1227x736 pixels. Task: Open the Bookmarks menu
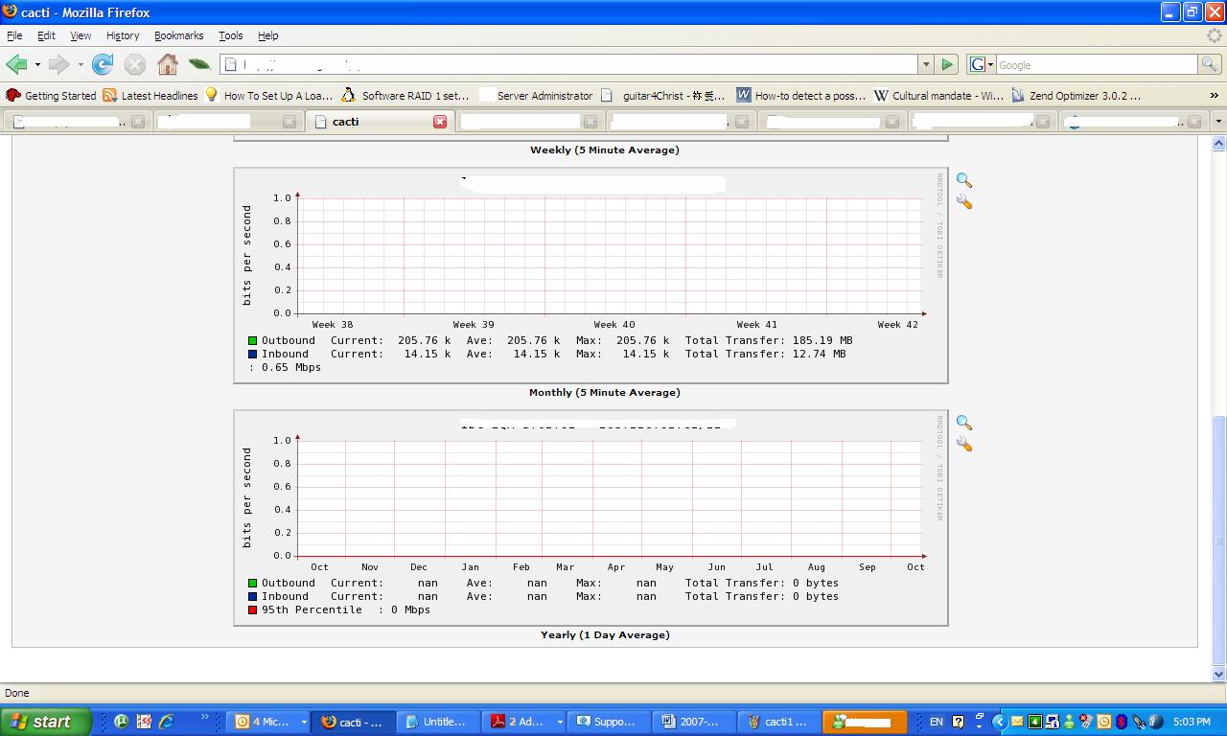pyautogui.click(x=178, y=35)
